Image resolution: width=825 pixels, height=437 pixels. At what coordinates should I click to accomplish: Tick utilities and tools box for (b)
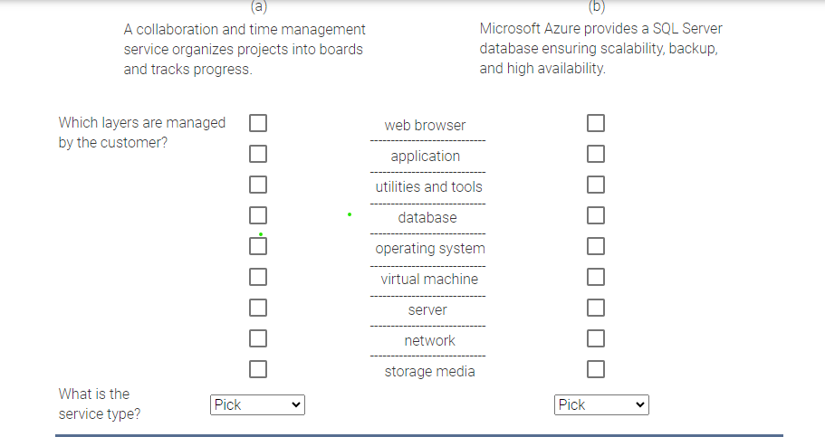tap(596, 185)
